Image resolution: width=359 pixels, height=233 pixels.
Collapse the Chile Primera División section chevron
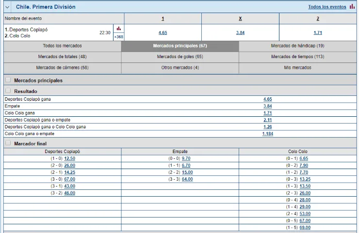7,7
